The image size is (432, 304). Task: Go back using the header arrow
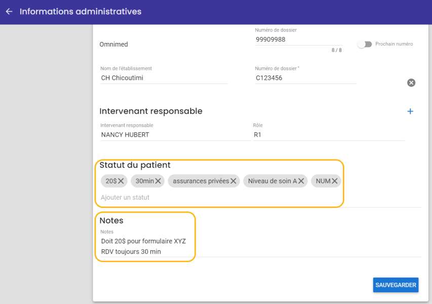[x=9, y=12]
